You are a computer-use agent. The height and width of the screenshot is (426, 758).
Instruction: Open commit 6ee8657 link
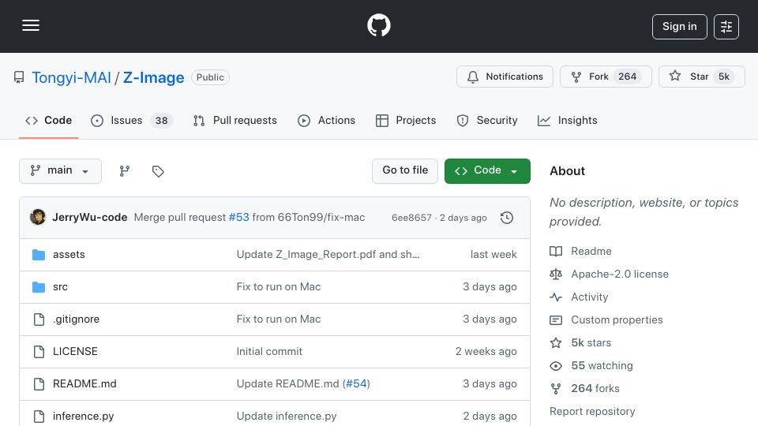pos(411,218)
